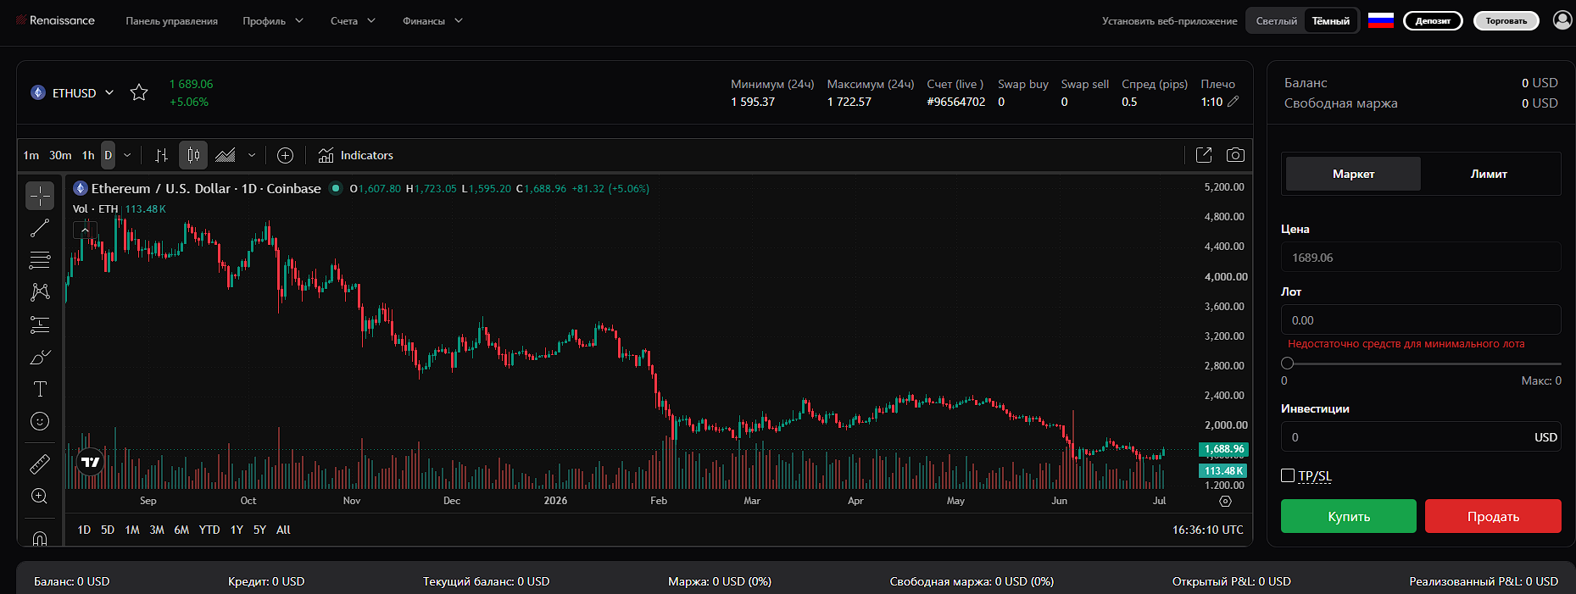Open the Indicators dialog

pyautogui.click(x=356, y=155)
